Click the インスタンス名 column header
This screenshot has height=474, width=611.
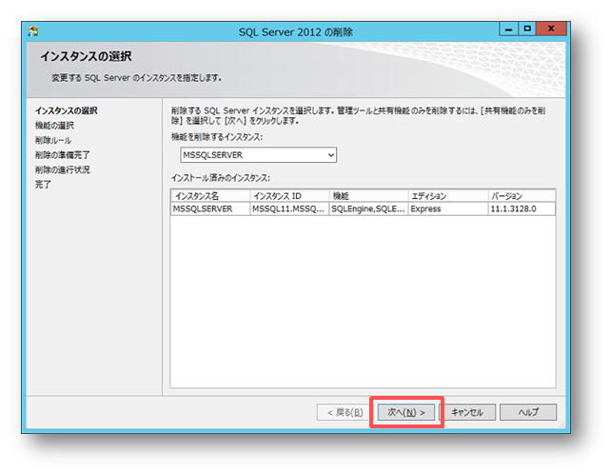pyautogui.click(x=210, y=196)
